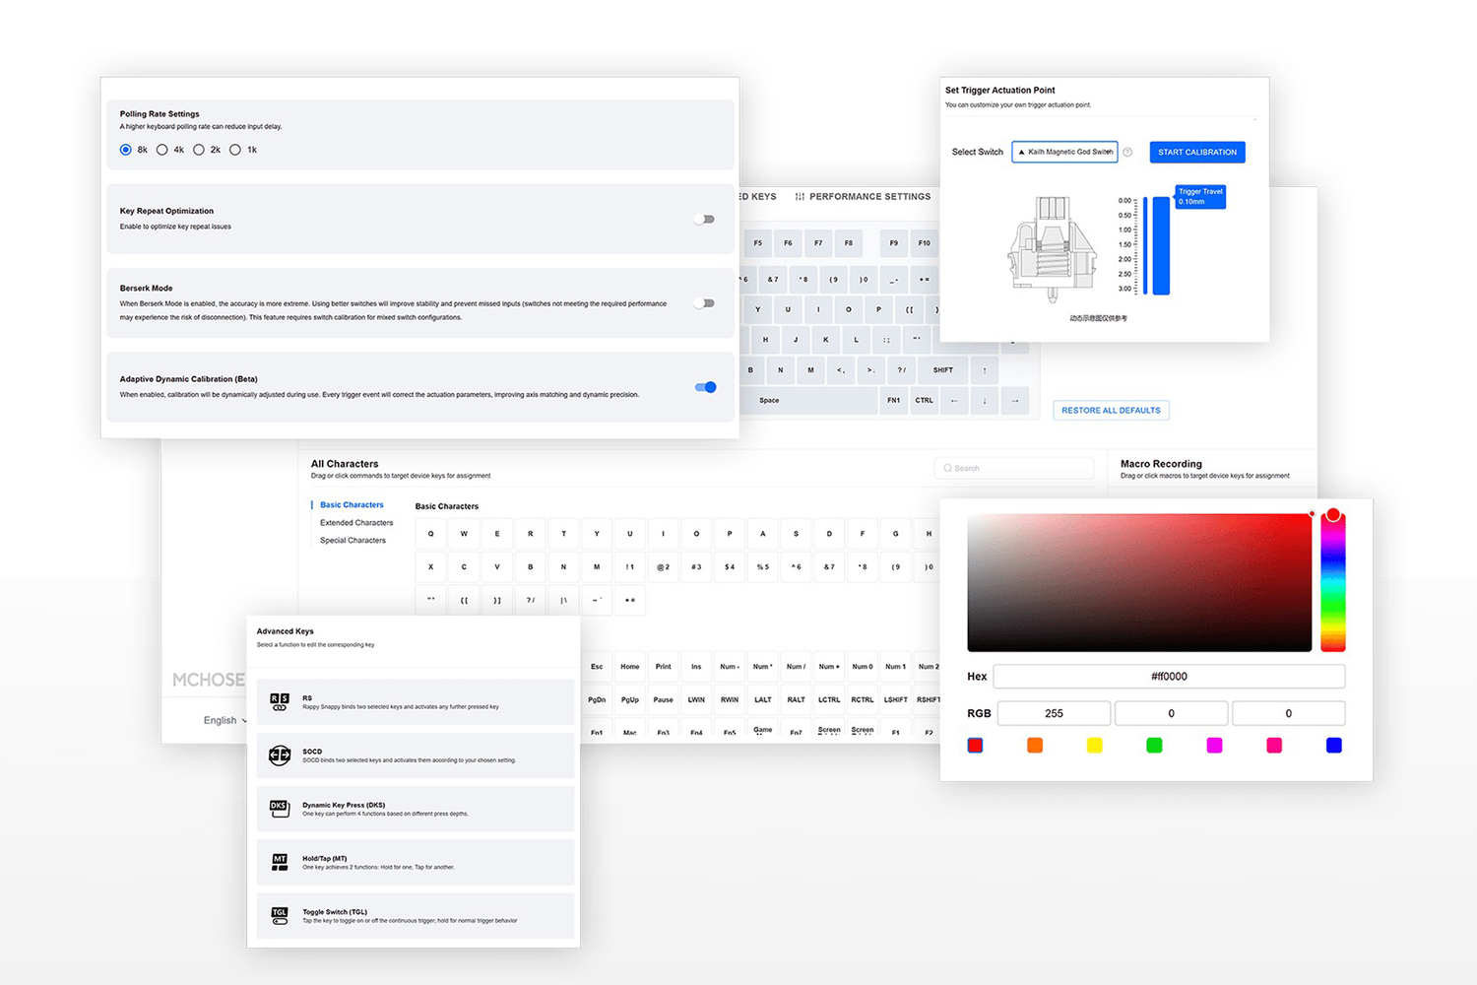Pick the LWIN key in commands list
This screenshot has width=1477, height=985.
pyautogui.click(x=696, y=700)
